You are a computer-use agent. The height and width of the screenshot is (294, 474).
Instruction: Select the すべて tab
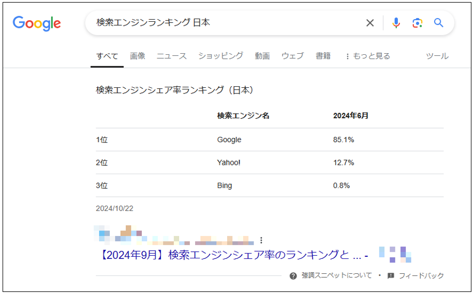[x=107, y=56]
